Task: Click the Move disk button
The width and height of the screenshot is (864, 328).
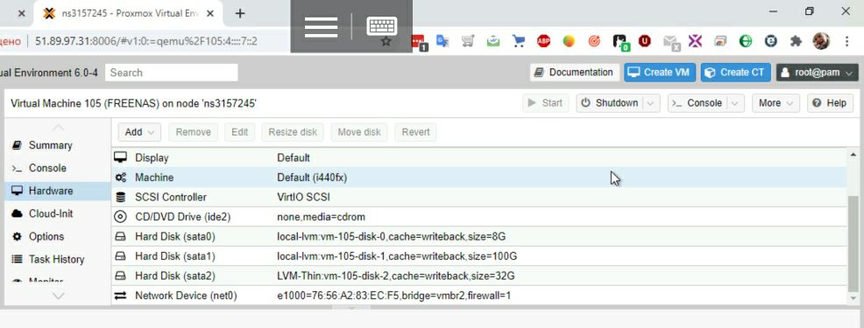Action: tap(359, 132)
